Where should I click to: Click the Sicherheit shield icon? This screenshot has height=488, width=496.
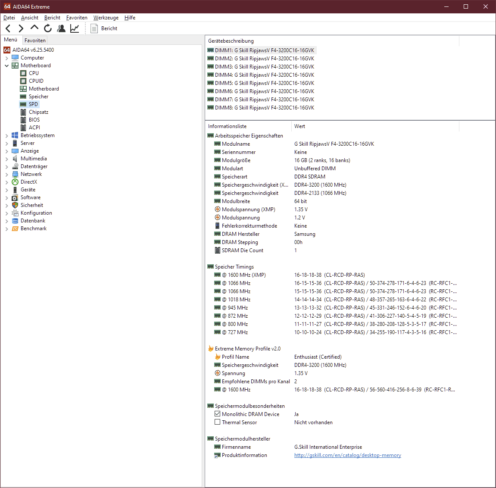15,205
